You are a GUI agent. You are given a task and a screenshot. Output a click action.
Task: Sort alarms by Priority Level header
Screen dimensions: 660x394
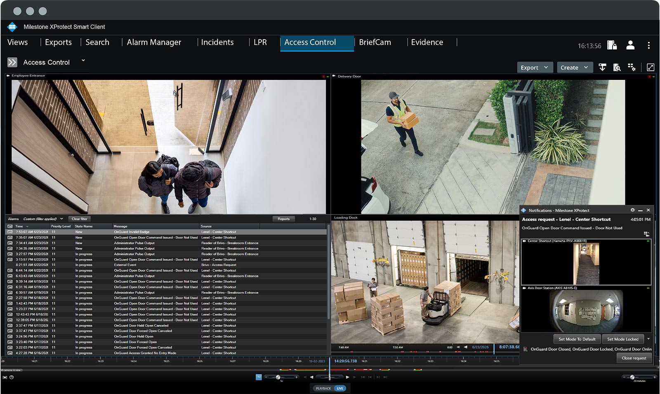point(61,226)
